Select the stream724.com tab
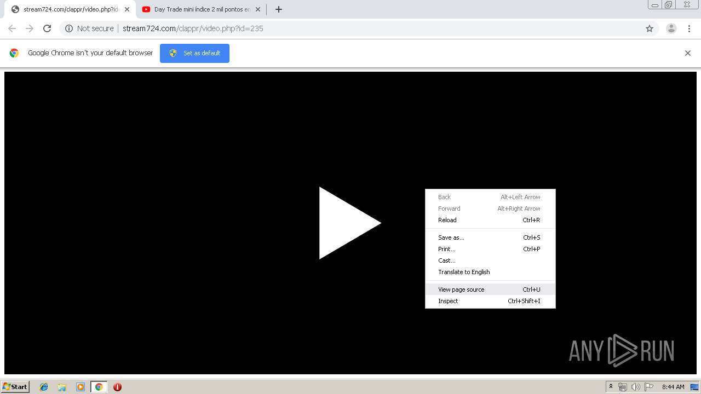 (70, 9)
